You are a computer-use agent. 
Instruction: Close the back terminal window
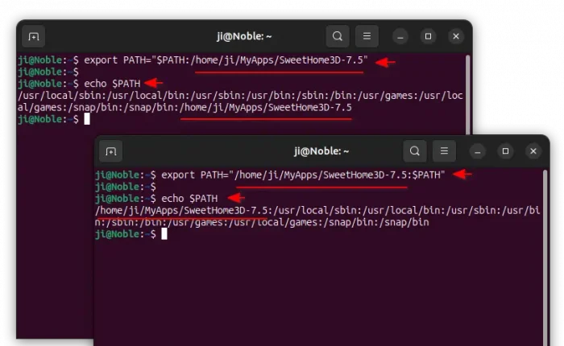(456, 36)
